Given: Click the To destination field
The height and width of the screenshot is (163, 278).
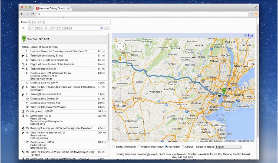Looking at the screenshot, I should pyautogui.click(x=66, y=28).
